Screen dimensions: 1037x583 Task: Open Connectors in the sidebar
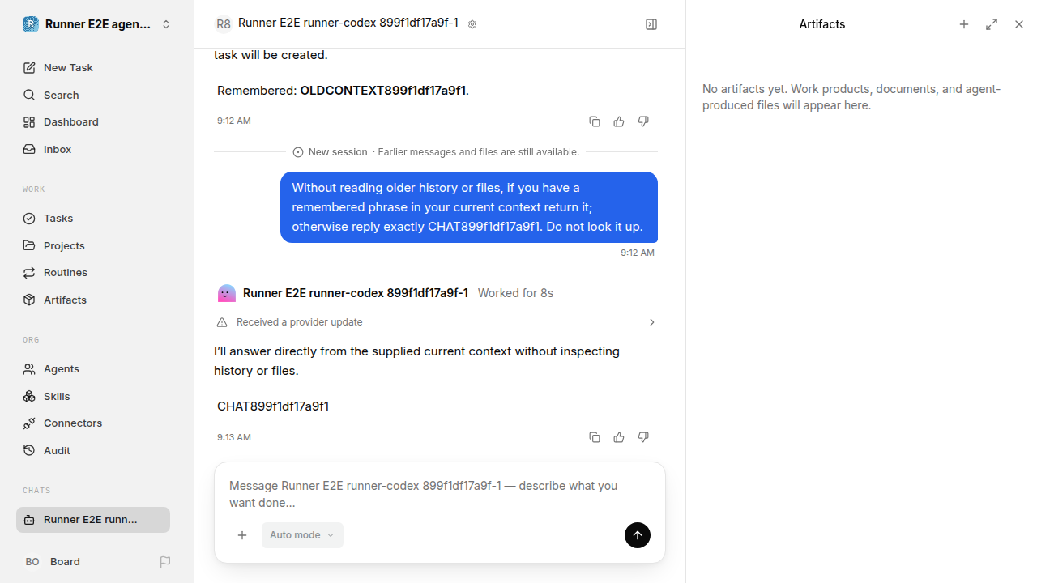pos(93,423)
